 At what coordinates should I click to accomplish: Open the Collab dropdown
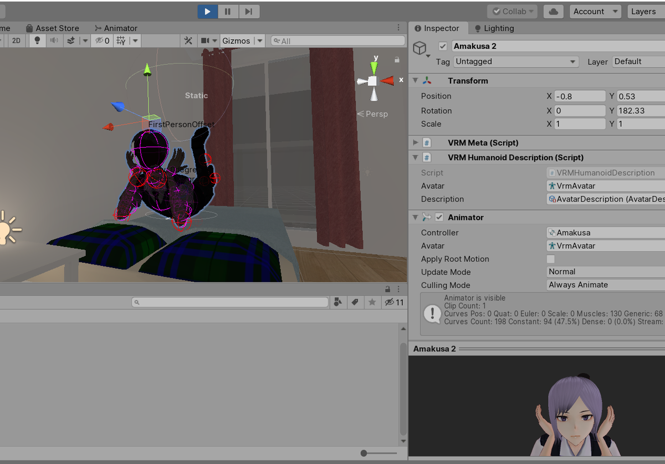512,11
